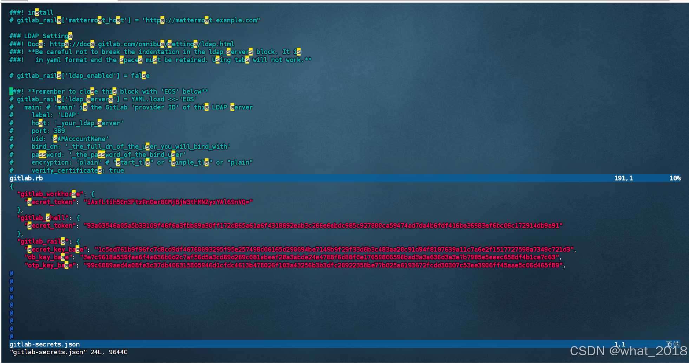Image resolution: width=689 pixels, height=363 pixels.
Task: Click the mattermost.example.com URL
Action: tap(201, 20)
